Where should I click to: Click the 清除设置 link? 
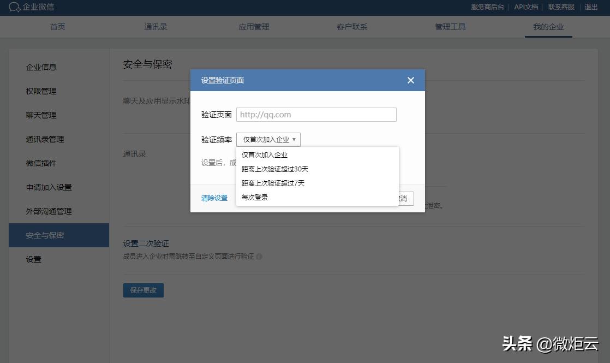click(x=215, y=198)
